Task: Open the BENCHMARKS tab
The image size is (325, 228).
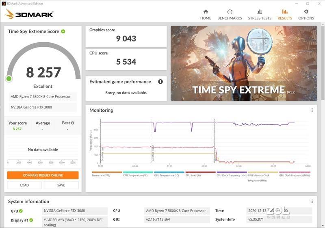Action: pos(230,15)
